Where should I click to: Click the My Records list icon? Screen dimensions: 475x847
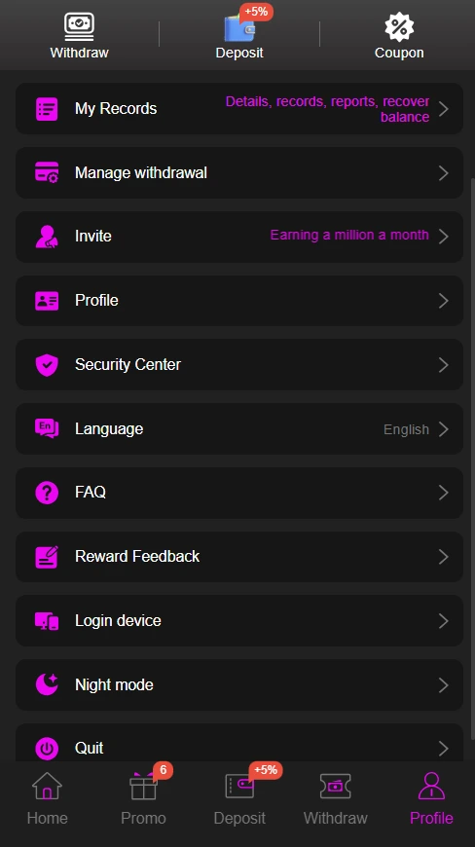coord(47,109)
